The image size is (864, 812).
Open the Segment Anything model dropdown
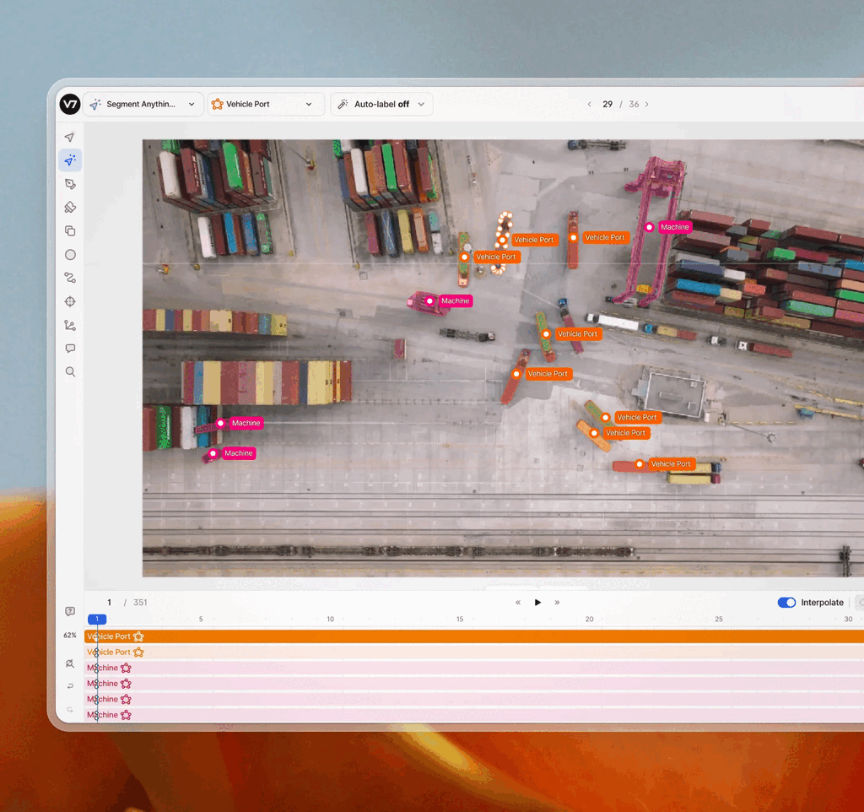point(143,104)
